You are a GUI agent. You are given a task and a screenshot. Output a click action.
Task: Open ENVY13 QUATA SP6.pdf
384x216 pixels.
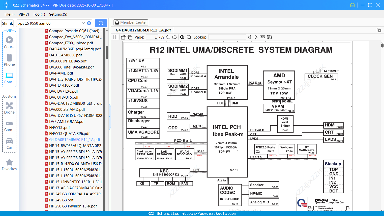(x=67, y=133)
